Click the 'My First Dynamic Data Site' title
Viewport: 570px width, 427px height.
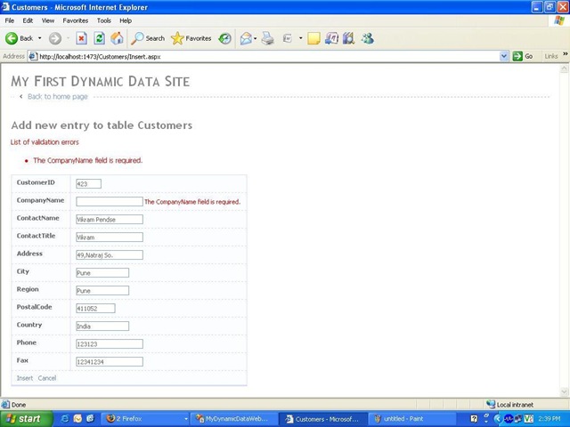coord(101,81)
